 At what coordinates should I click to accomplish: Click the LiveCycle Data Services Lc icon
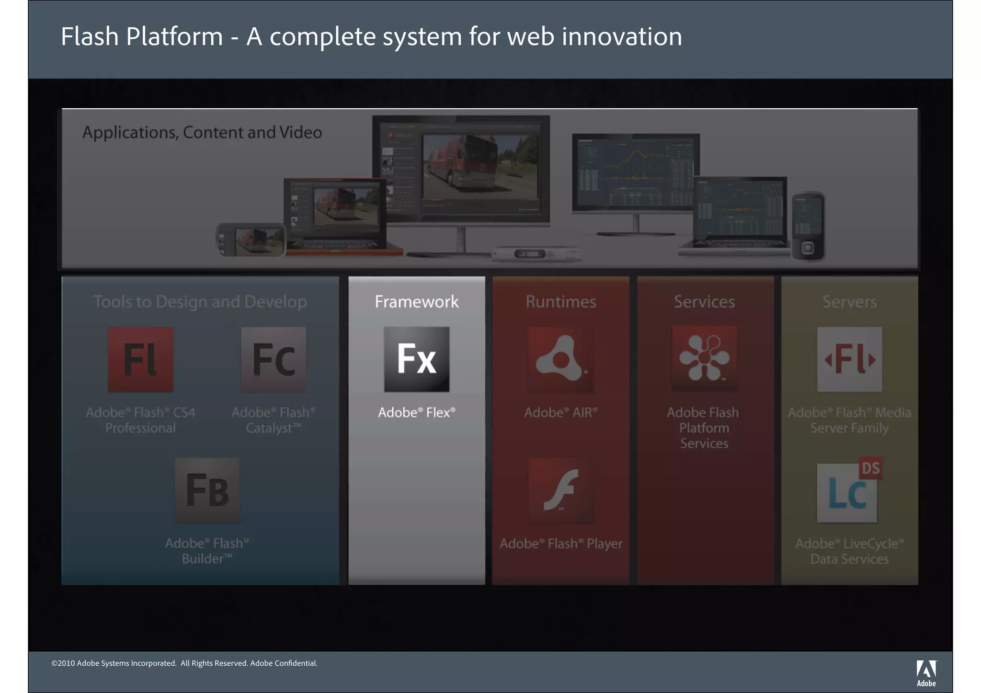[849, 490]
